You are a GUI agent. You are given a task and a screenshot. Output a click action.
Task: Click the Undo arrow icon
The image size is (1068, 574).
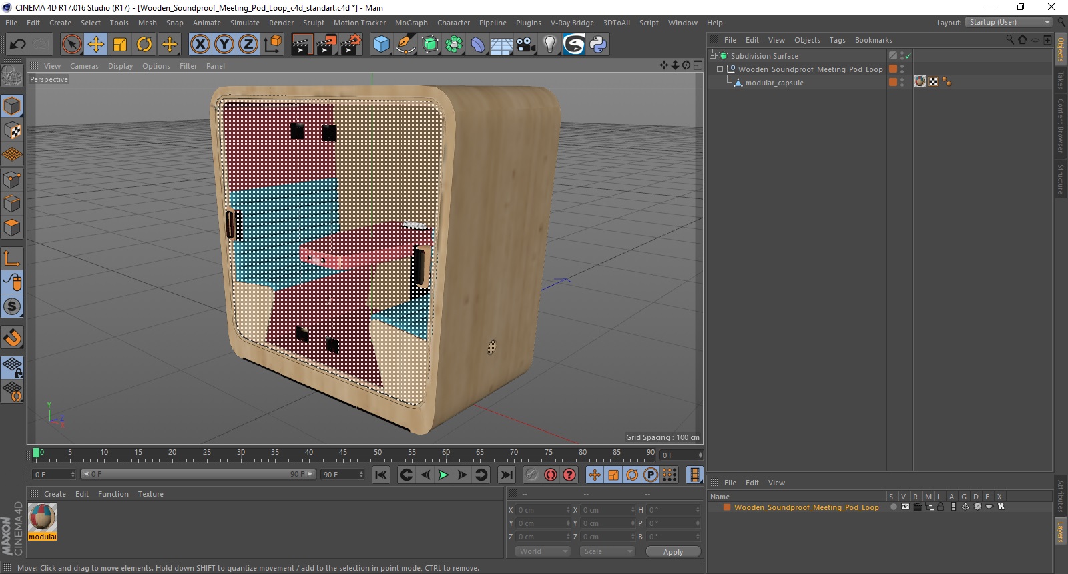(18, 45)
